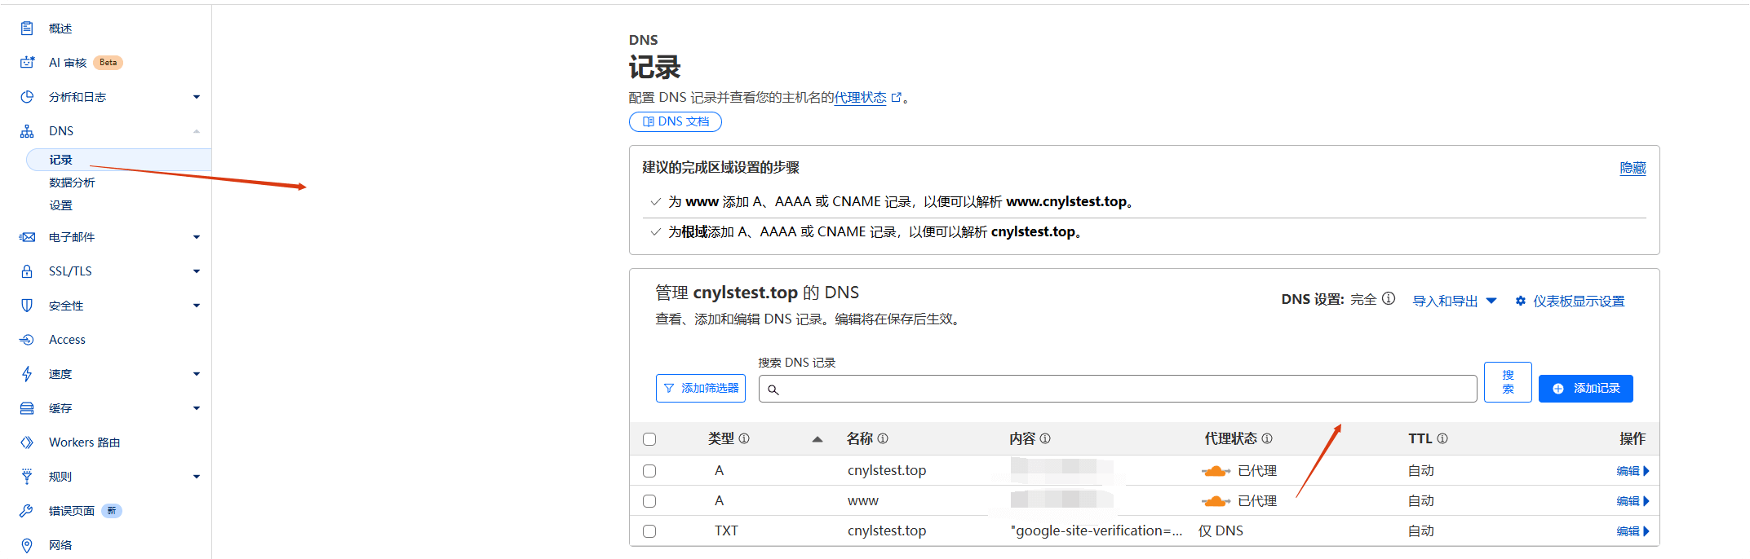Click the orange cloud icon on cnylstest.top A row
Image resolution: width=1750 pixels, height=559 pixels.
tap(1216, 471)
